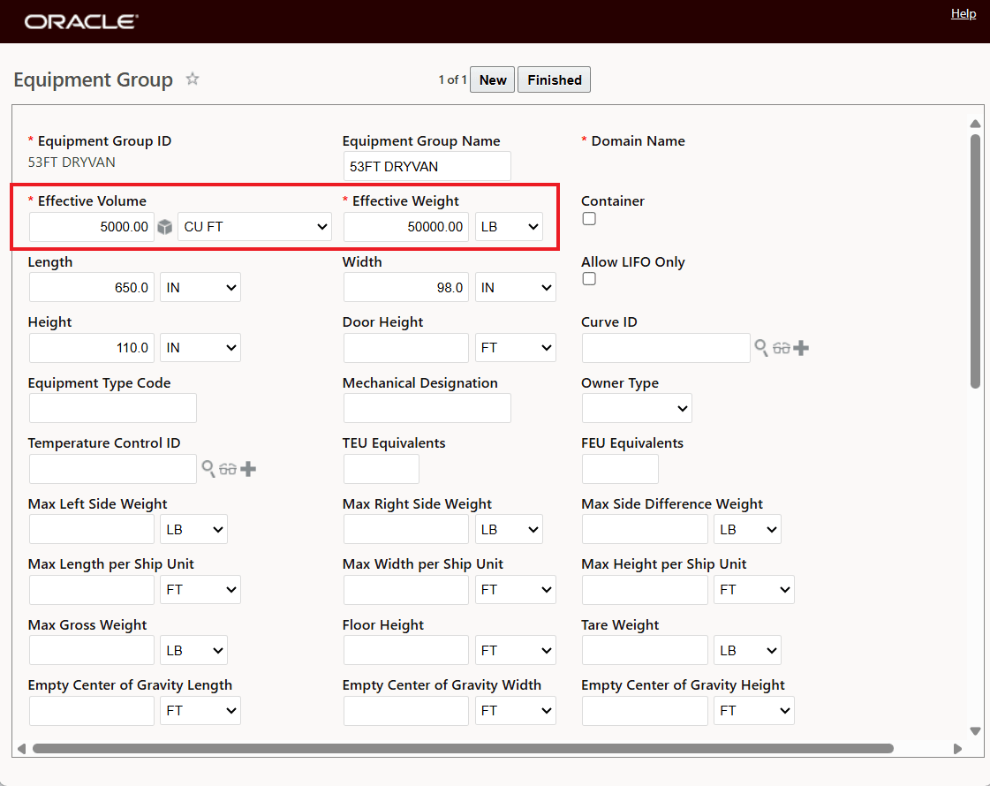The width and height of the screenshot is (990, 786).
Task: Open Max Length per Ship Unit dropdown
Action: (200, 590)
